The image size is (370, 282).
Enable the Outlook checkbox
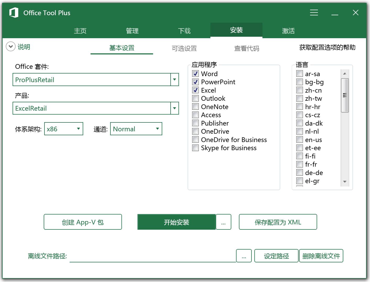(x=195, y=98)
